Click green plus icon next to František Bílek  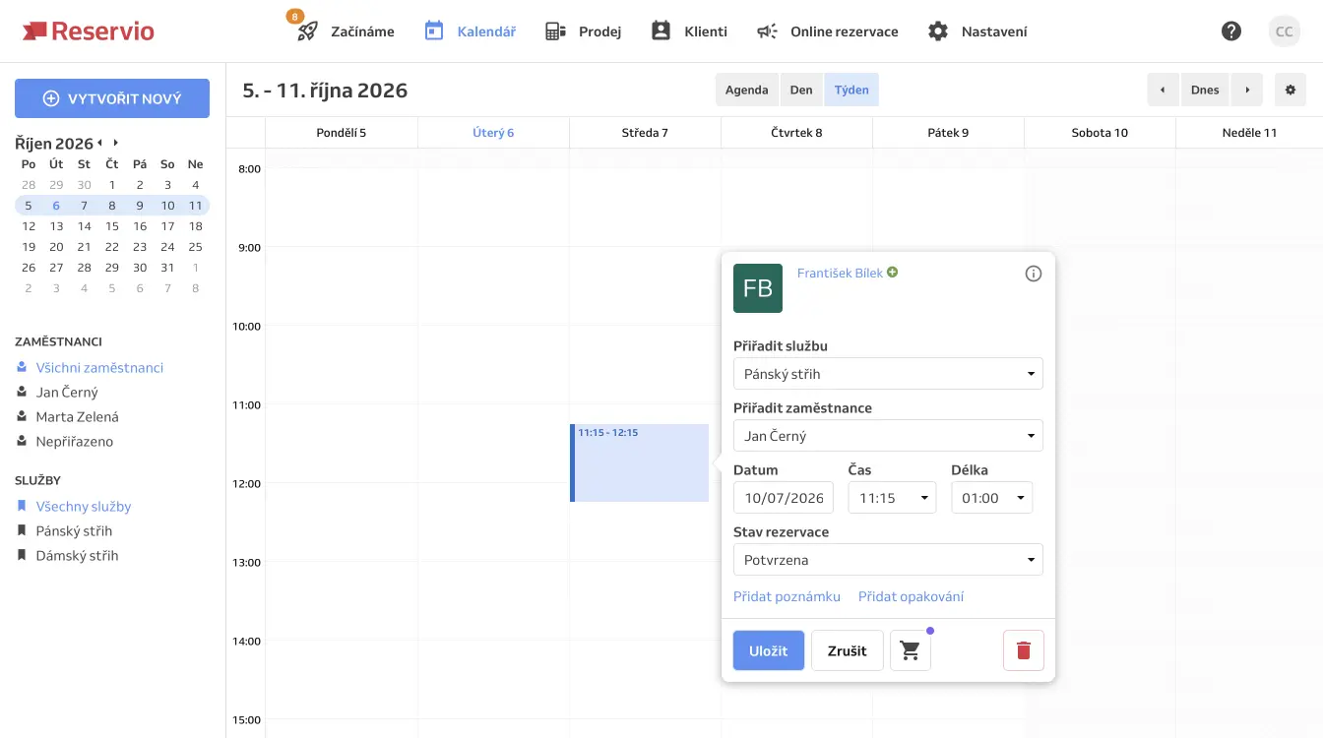893,273
